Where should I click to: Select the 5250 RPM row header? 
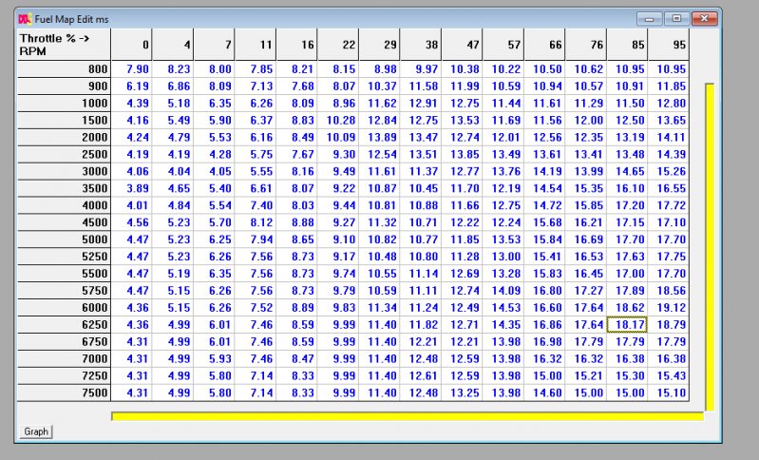[65, 257]
